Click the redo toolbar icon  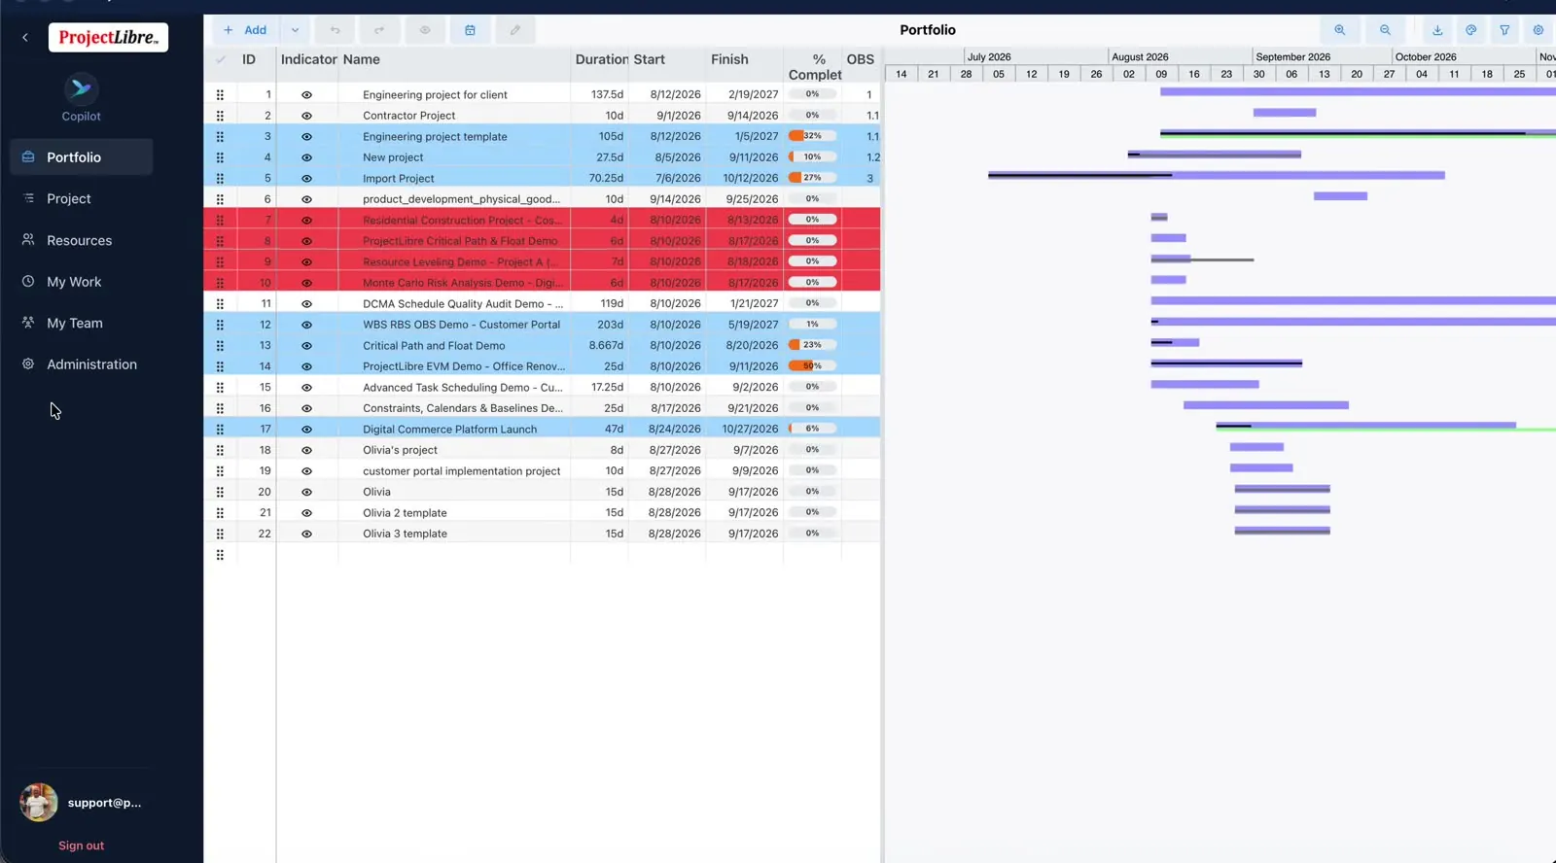point(379,30)
